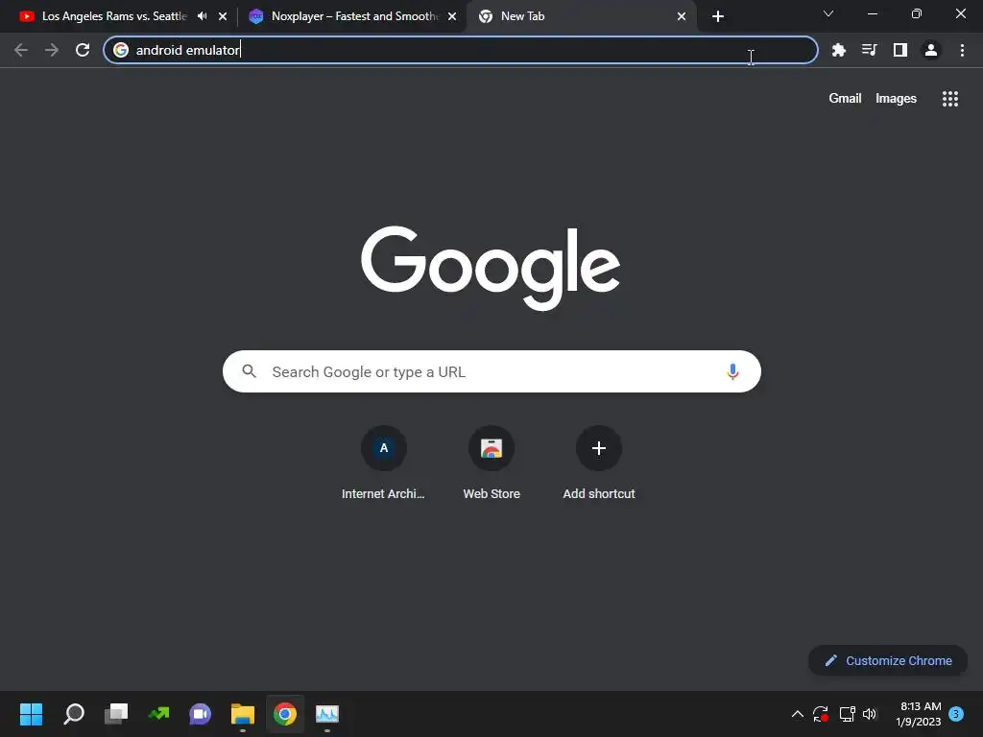Image resolution: width=983 pixels, height=737 pixels.
Task: Open the green arrow app in taskbar
Action: 158,714
